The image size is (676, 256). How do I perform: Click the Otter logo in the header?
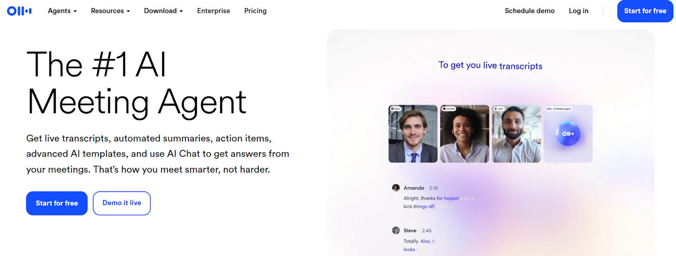(x=19, y=11)
